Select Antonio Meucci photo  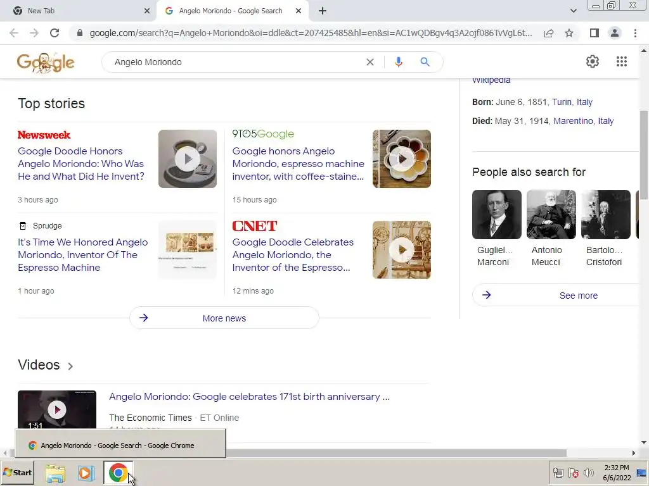click(x=551, y=215)
